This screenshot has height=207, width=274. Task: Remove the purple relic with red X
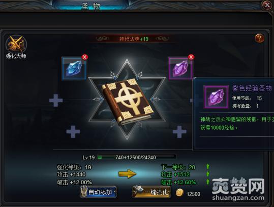tap(191, 57)
